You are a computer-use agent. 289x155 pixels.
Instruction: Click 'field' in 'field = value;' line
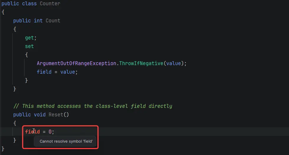pos(44,72)
